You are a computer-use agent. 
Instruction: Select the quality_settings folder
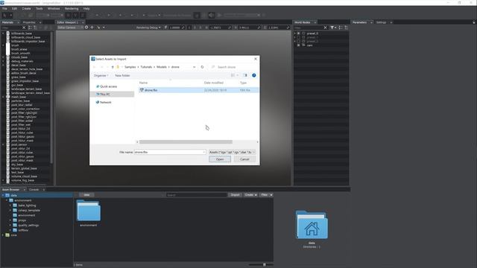click(x=28, y=225)
